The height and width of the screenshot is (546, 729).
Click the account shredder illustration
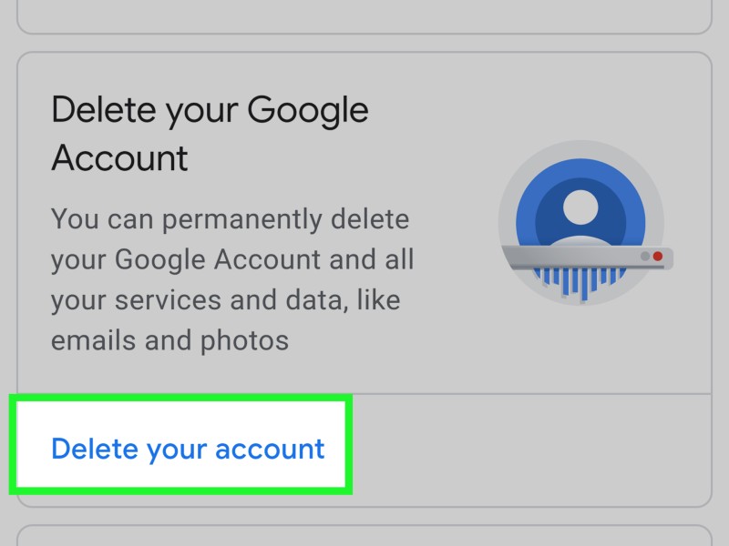coord(585,222)
